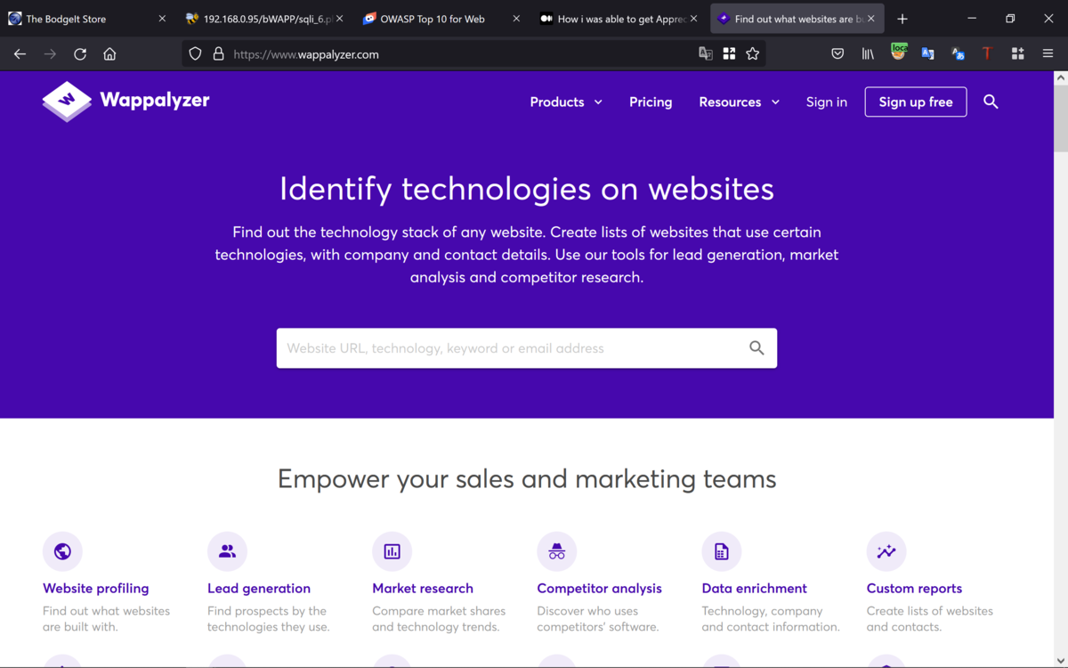1068x668 pixels.
Task: Open the Pricing page
Action: coord(651,102)
